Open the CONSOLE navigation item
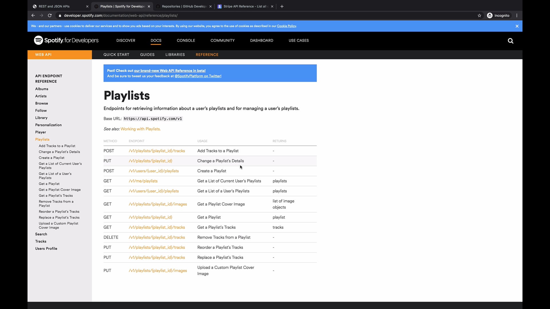 [186, 40]
